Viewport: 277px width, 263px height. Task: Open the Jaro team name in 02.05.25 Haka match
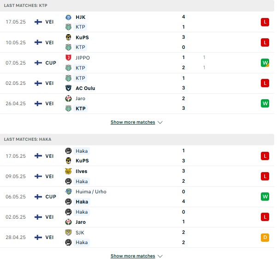click(x=81, y=222)
